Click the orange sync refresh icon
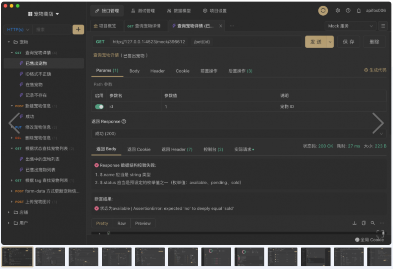 (323, 11)
